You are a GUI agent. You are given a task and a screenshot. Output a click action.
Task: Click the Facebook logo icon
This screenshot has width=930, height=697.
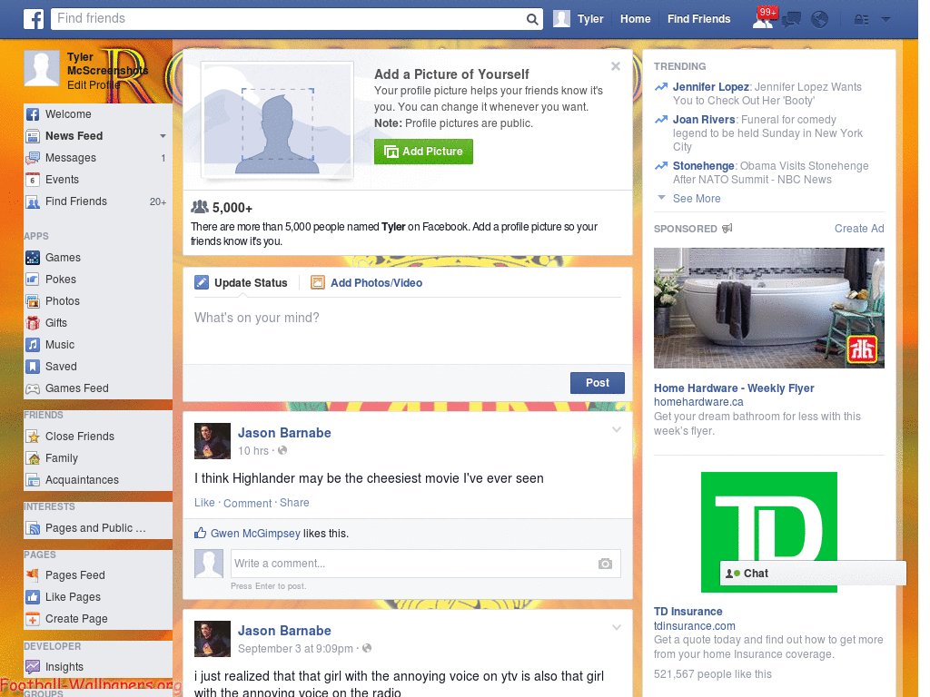34,19
